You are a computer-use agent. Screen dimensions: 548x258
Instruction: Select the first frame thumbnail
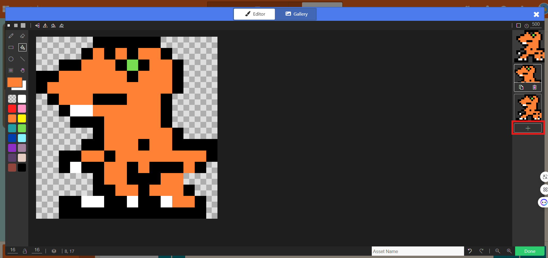click(x=529, y=47)
